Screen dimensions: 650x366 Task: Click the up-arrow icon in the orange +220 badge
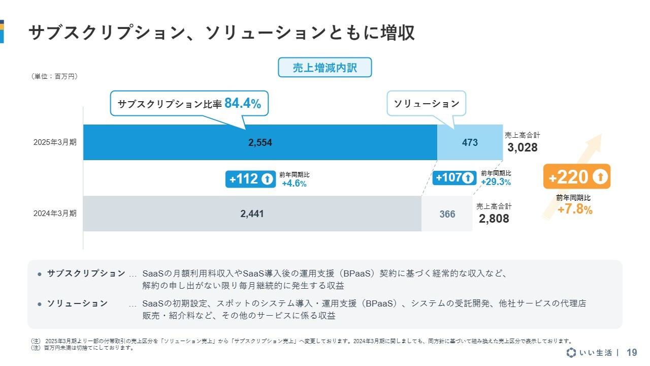pos(600,176)
